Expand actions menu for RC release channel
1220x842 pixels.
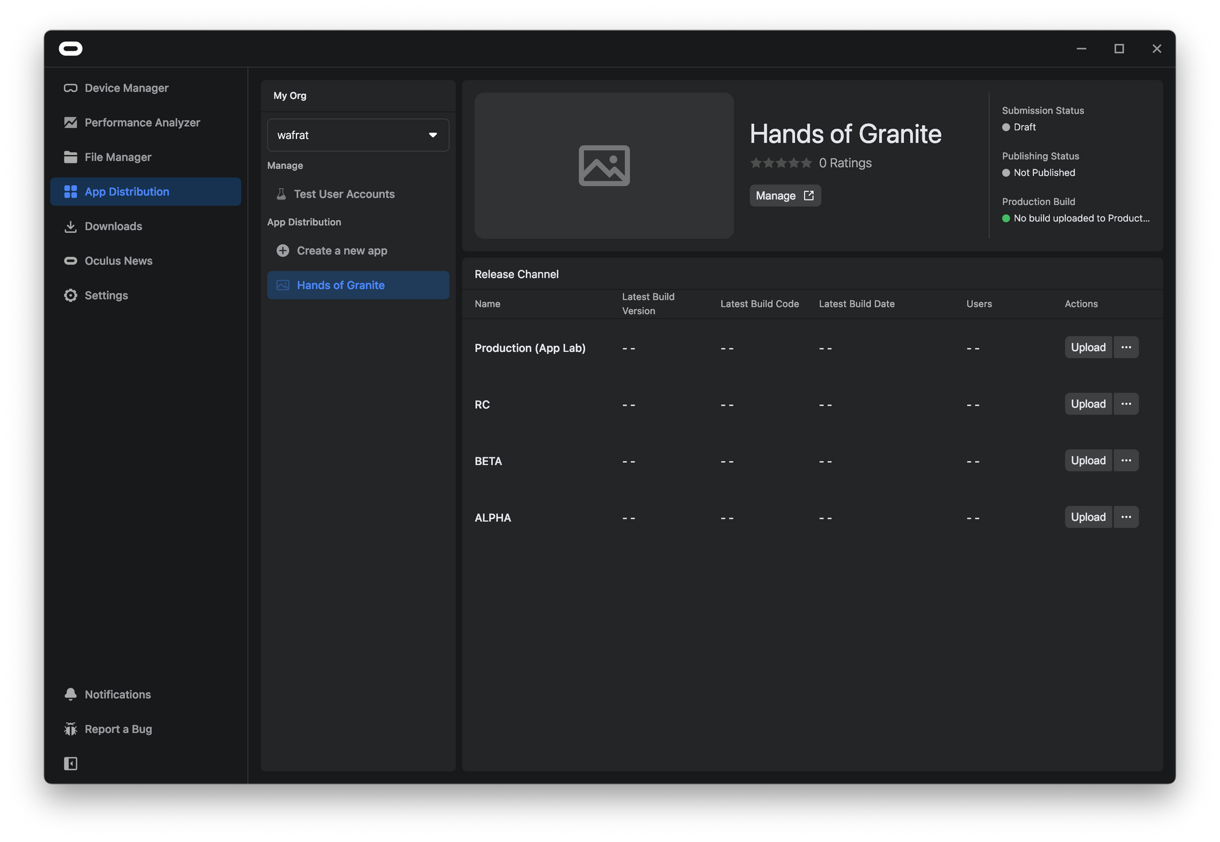tap(1127, 403)
